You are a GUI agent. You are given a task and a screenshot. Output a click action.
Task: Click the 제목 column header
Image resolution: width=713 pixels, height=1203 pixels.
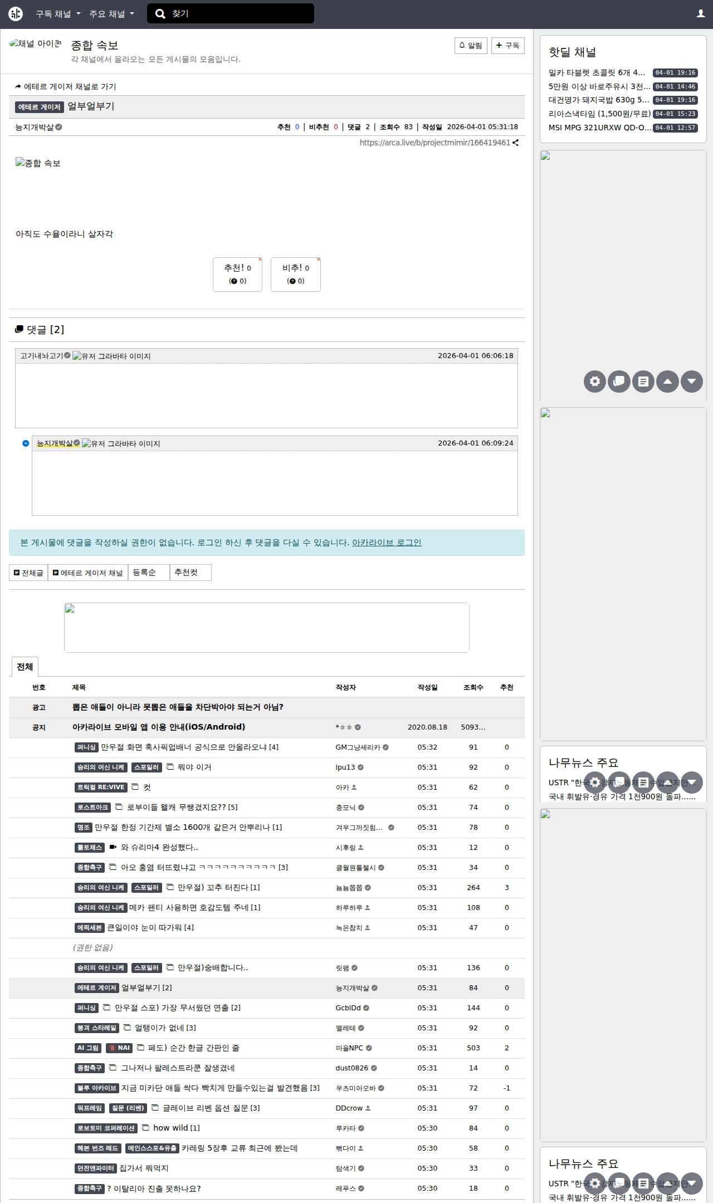pyautogui.click(x=79, y=687)
